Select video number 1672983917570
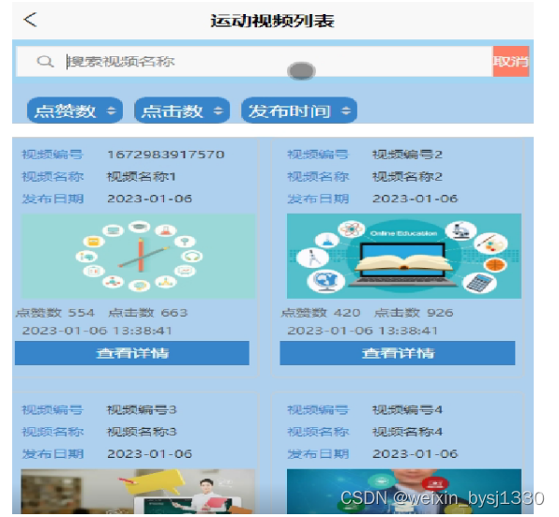 pyautogui.click(x=166, y=155)
